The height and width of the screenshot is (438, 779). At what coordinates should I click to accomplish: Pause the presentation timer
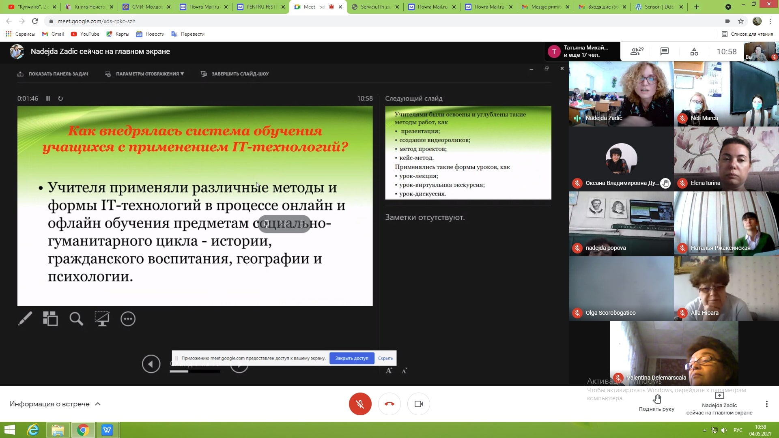pos(48,99)
